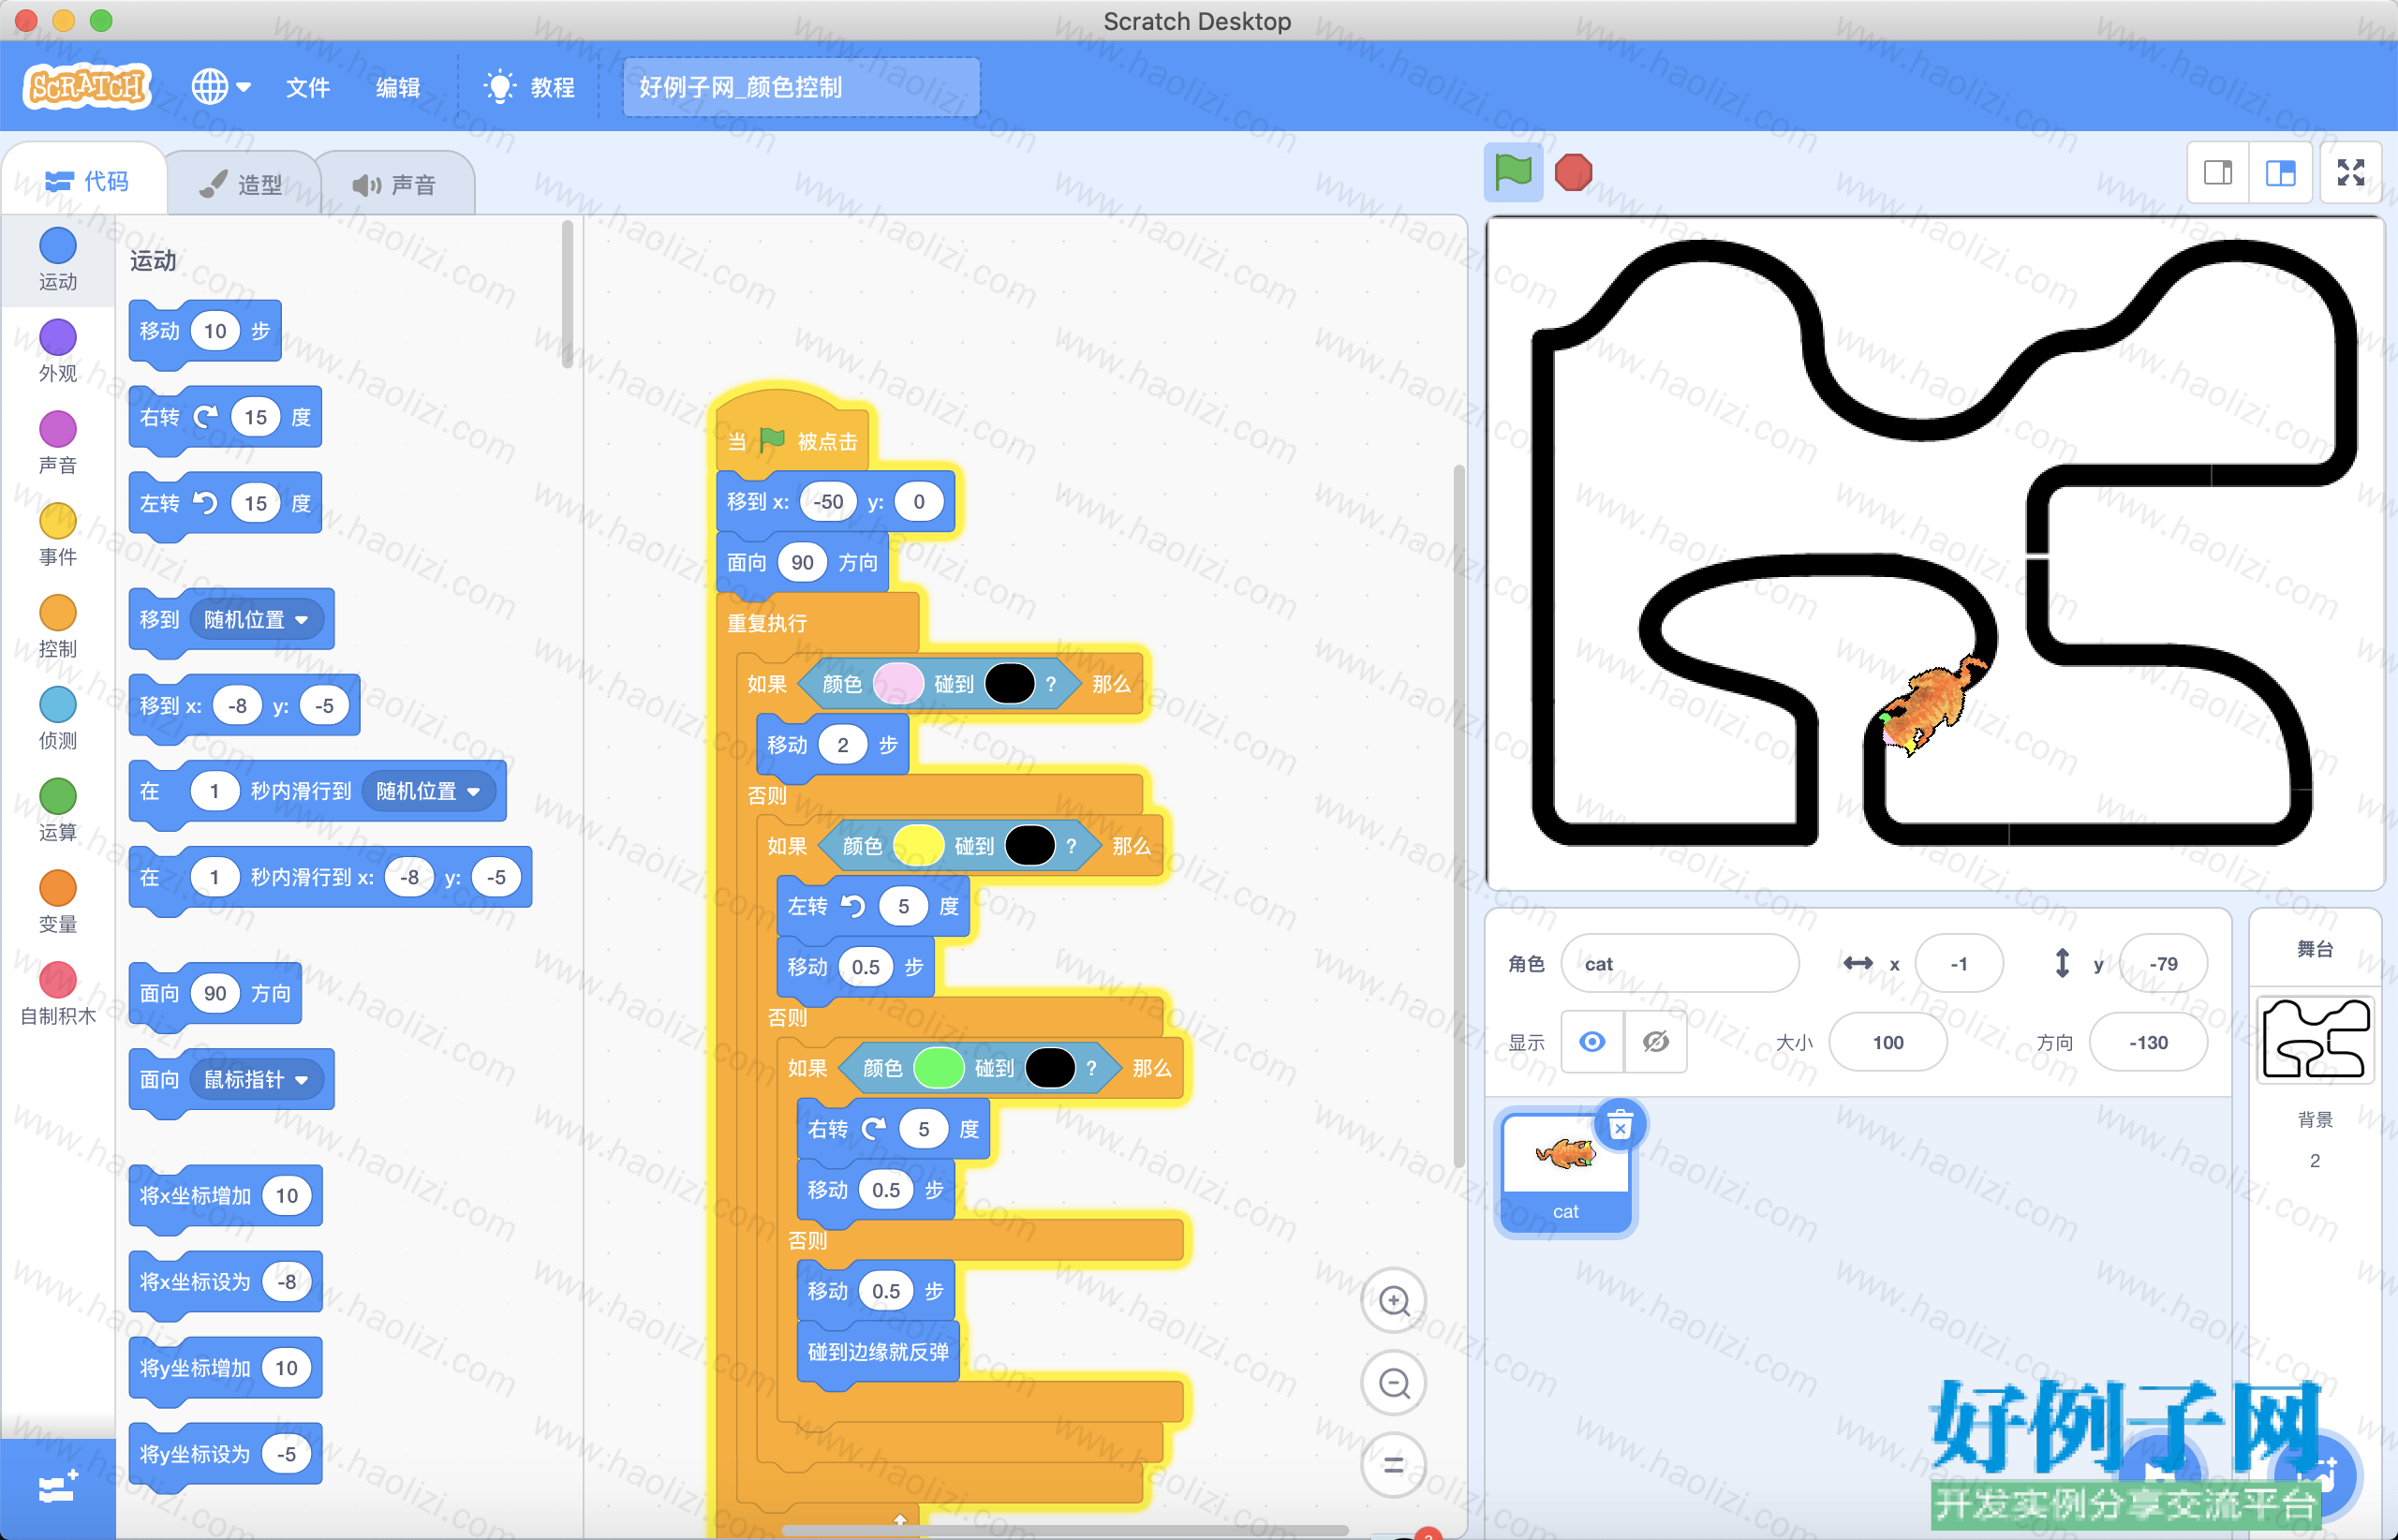Viewport: 2398px width, 1540px height.
Task: Pick black swatch beside yellow color
Action: (x=1030, y=846)
